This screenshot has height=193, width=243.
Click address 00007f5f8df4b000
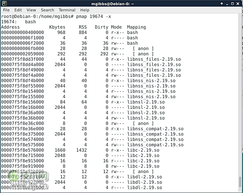[x=22, y=81]
